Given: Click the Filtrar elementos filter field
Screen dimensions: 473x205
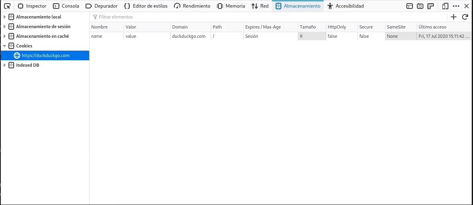Looking at the screenshot, I should (x=266, y=17).
